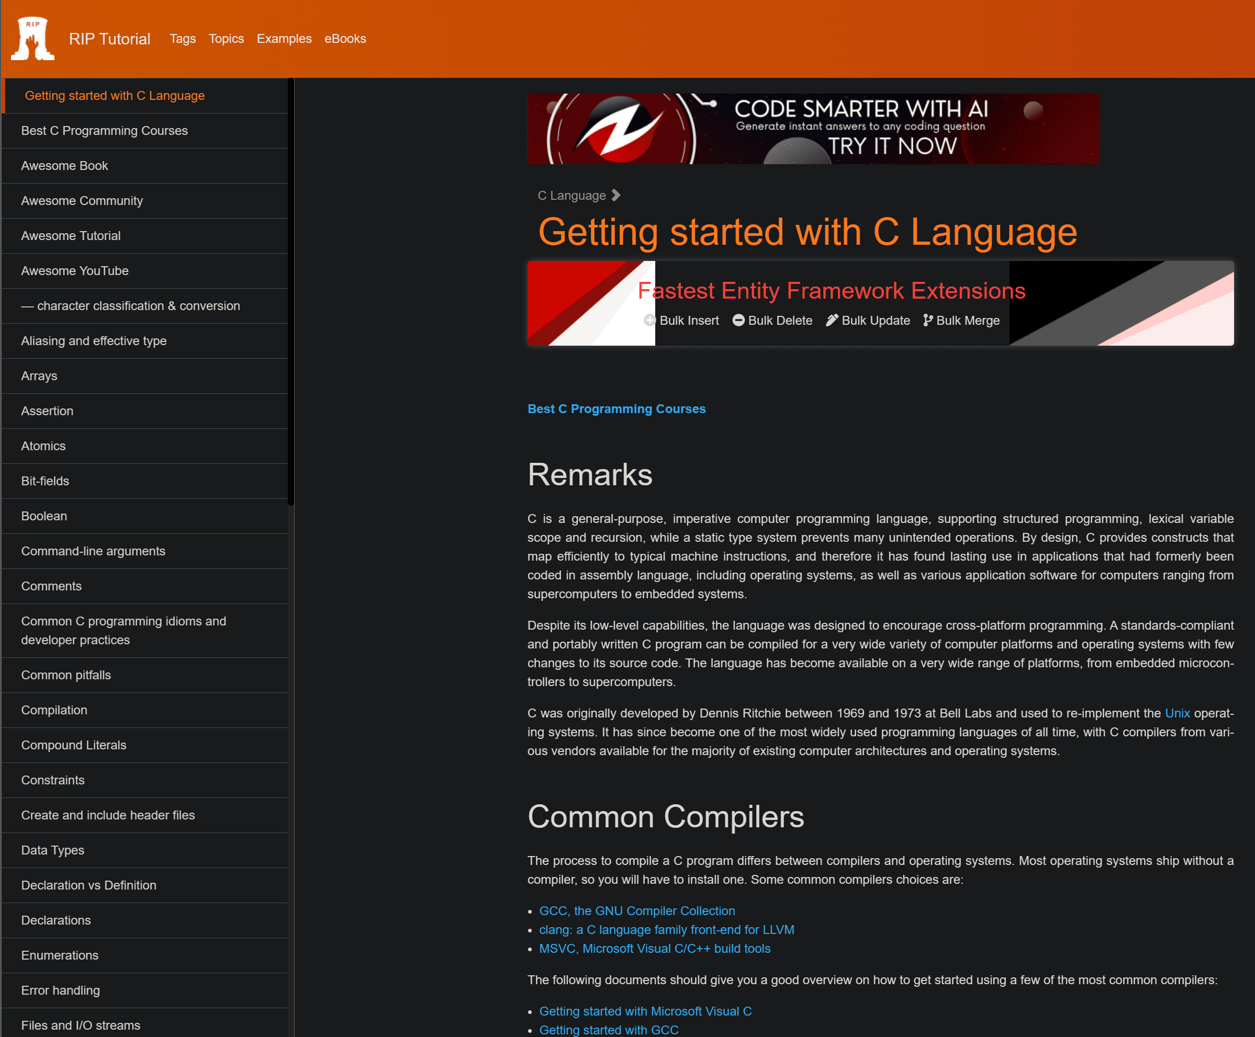Open Best C Programming Courses link
Image resolution: width=1255 pixels, height=1037 pixels.
click(616, 409)
